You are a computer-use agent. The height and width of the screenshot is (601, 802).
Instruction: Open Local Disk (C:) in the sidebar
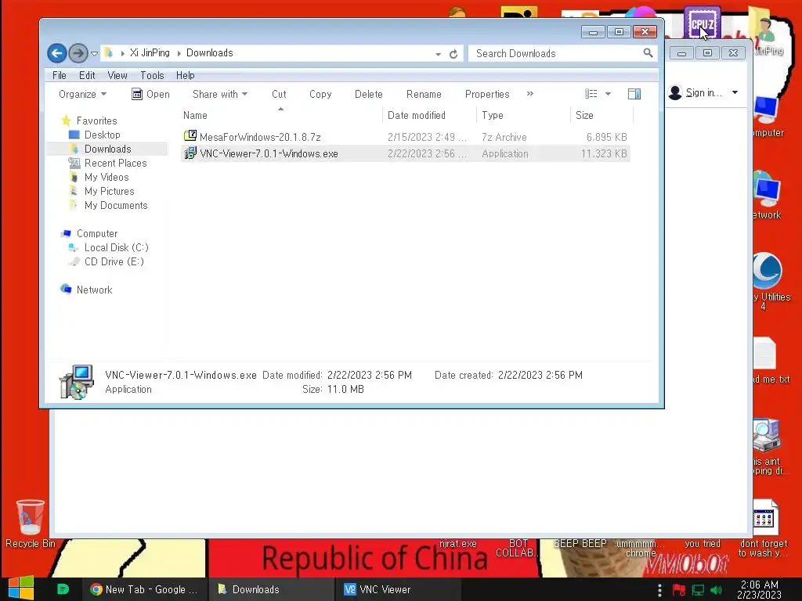[x=116, y=247]
